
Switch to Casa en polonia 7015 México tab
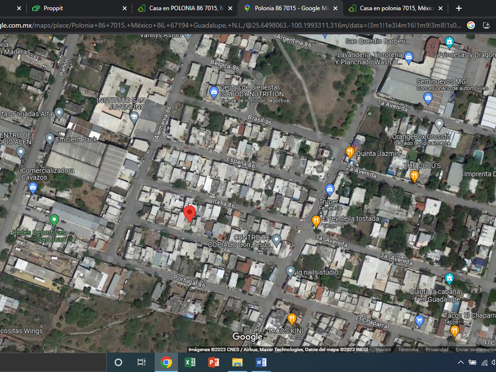(396, 8)
